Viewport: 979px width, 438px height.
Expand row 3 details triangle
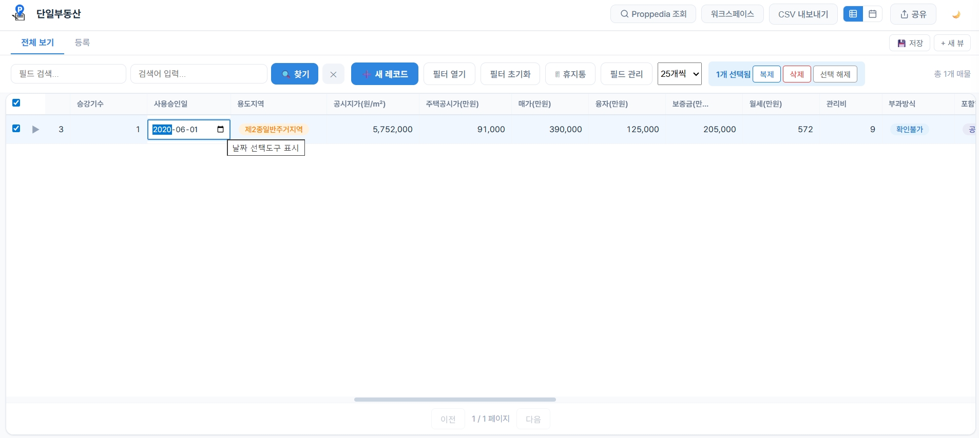35,129
